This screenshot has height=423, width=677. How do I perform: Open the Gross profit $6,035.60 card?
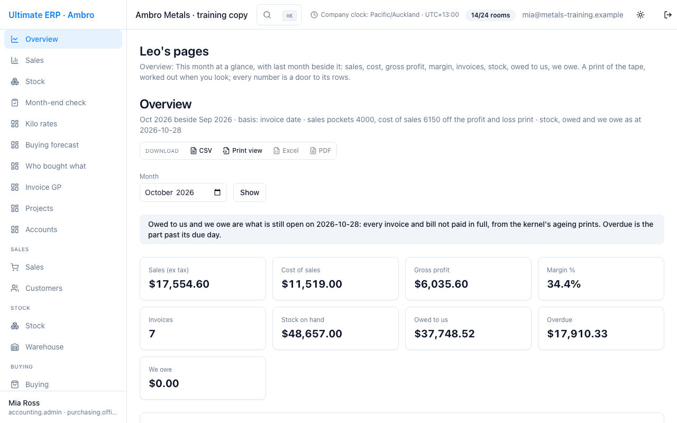click(x=468, y=279)
